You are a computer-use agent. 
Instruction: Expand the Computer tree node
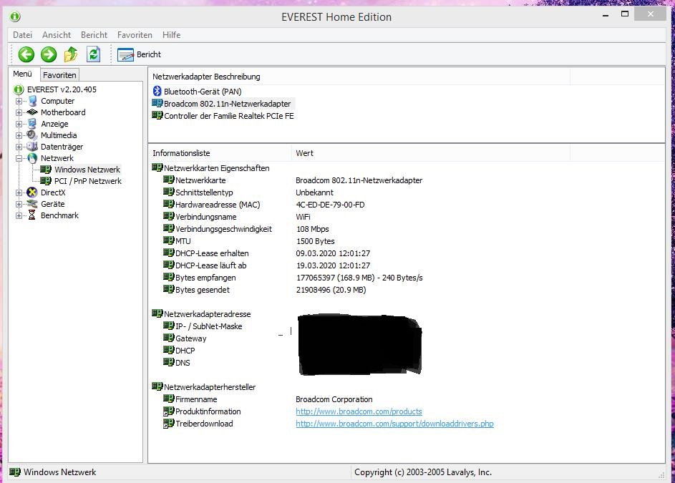(x=19, y=101)
